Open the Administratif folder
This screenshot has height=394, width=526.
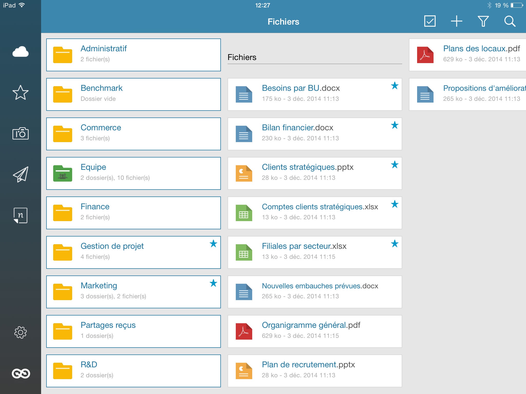133,55
